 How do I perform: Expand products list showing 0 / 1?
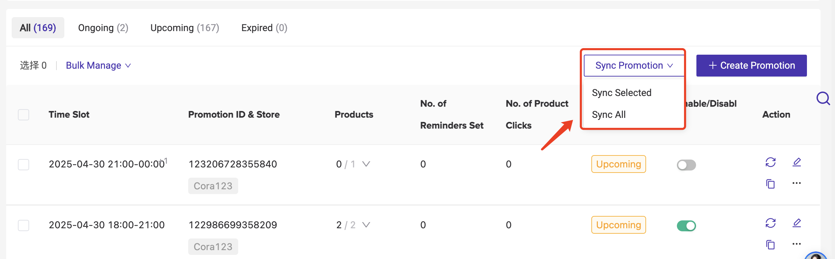coord(366,164)
